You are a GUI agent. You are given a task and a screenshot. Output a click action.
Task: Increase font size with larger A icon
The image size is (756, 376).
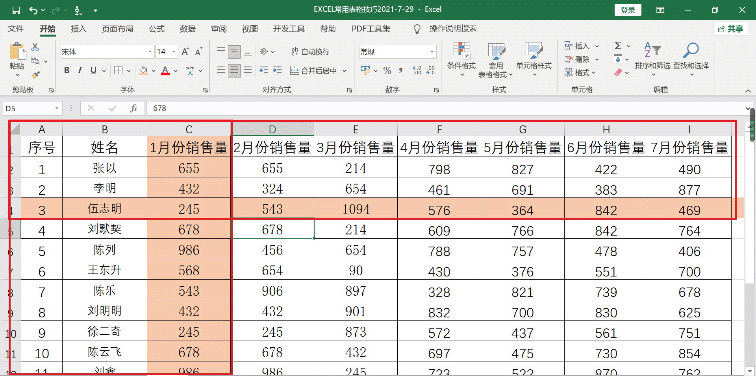click(185, 52)
